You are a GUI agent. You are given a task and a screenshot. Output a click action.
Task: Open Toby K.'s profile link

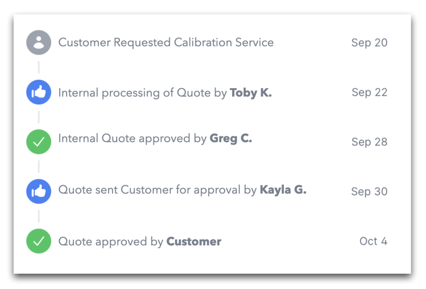click(x=251, y=93)
